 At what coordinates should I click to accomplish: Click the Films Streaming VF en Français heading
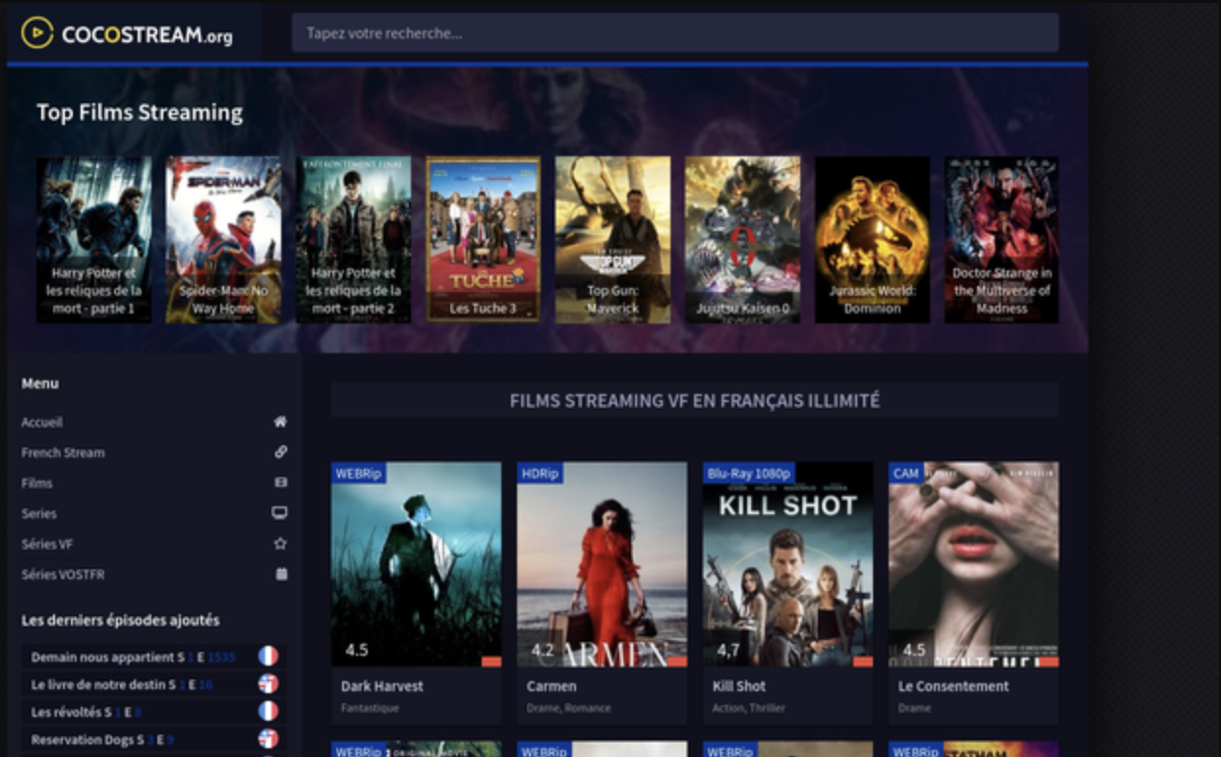pyautogui.click(x=694, y=401)
